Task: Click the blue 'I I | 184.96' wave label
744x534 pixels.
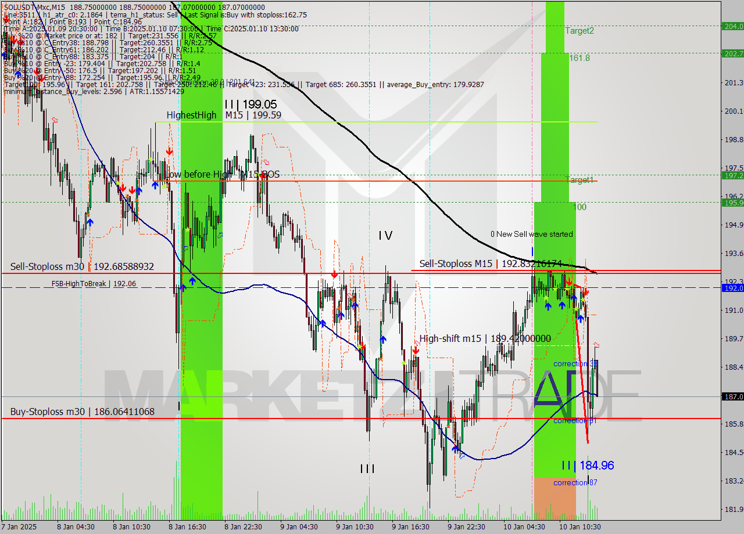Action: tap(588, 465)
